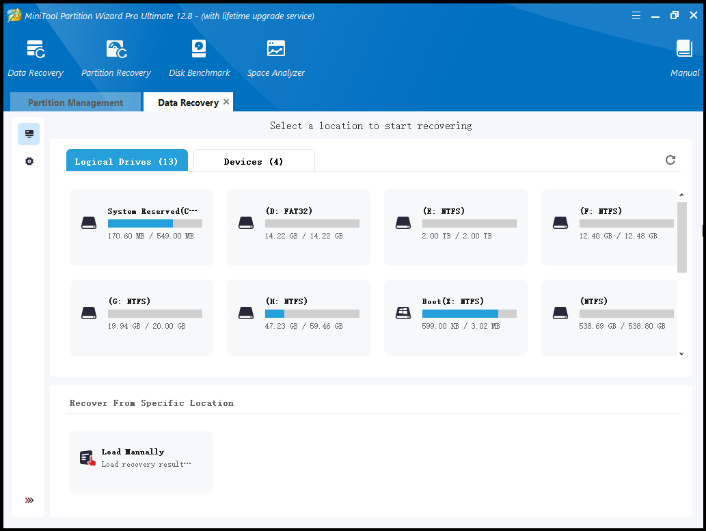Click the 599.00 KB / 3.02 MB text
This screenshot has height=531, width=706.
[x=461, y=326]
